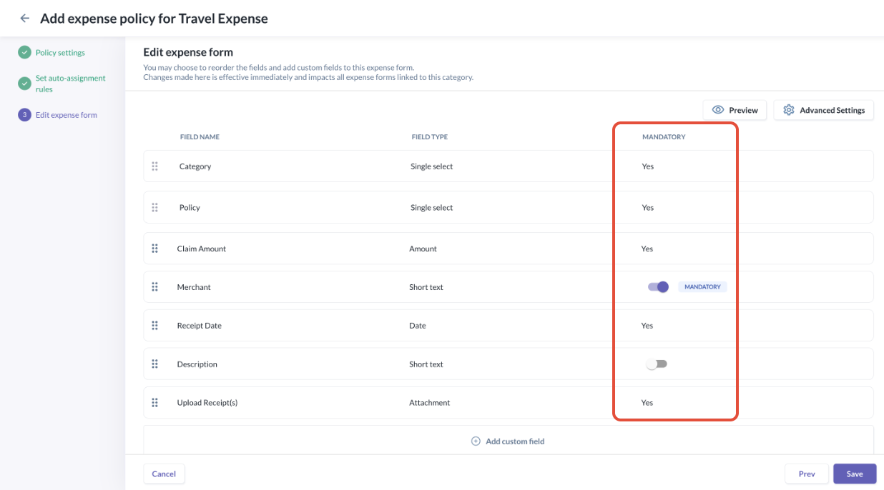Viewport: 884px width, 490px height.
Task: Disable the Merchant mandatory toggle
Action: point(658,287)
